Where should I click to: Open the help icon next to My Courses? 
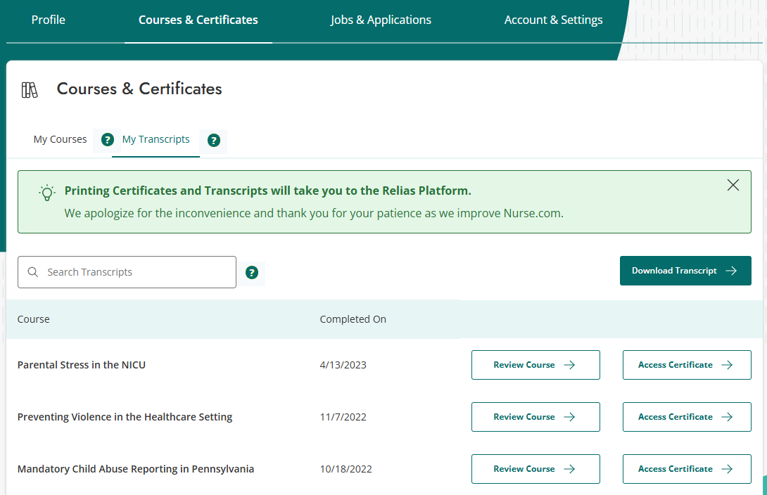click(107, 139)
